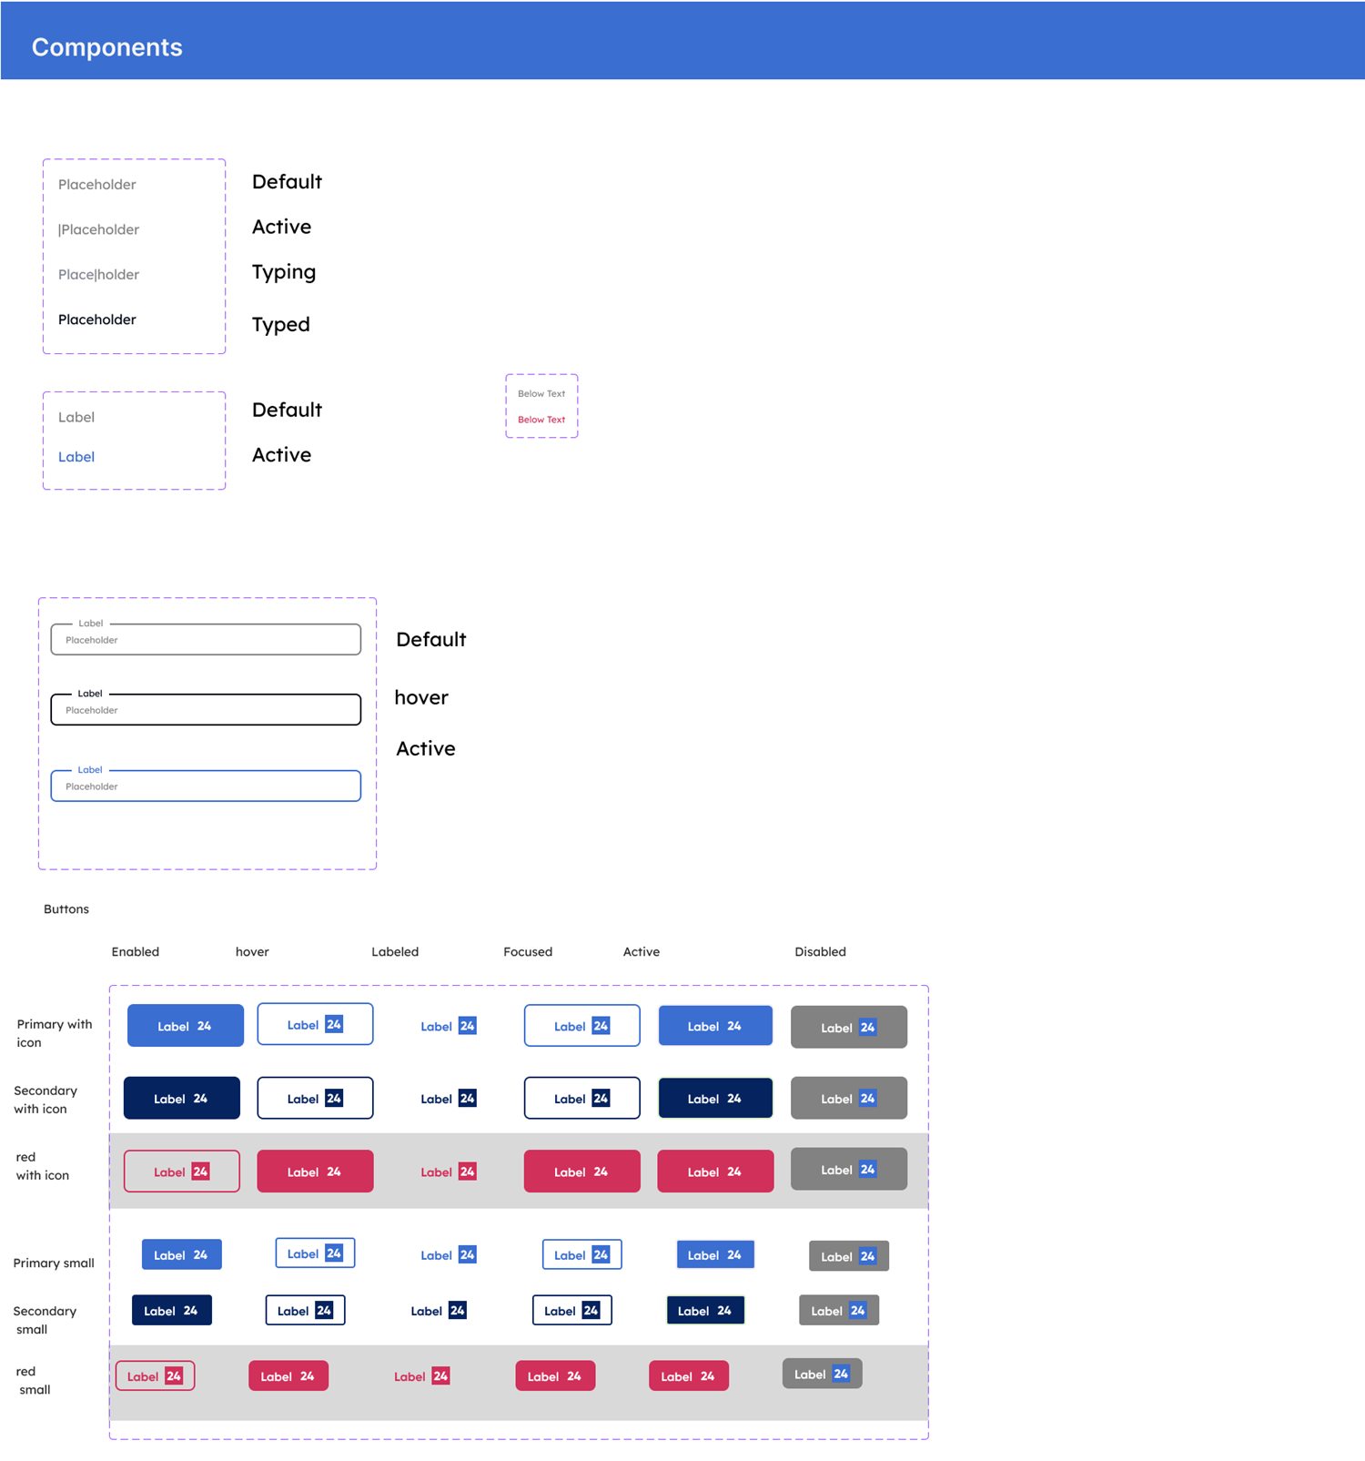
Task: Click the 'Secondary small' row label
Action: tap(45, 1320)
